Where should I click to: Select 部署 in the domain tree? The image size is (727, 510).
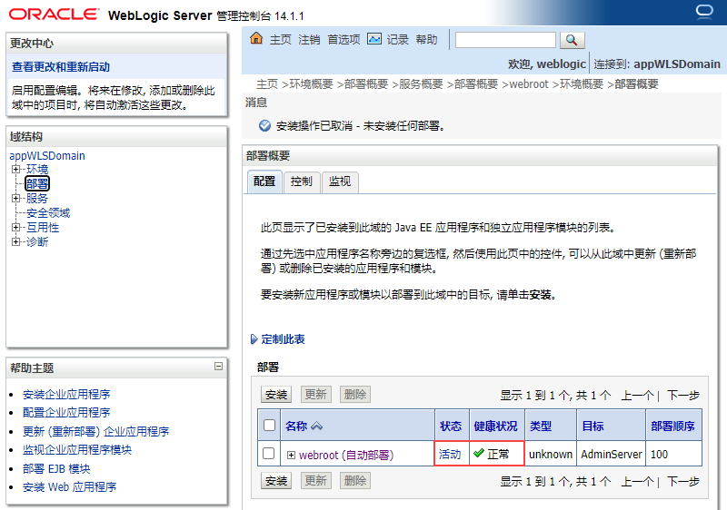(x=37, y=183)
